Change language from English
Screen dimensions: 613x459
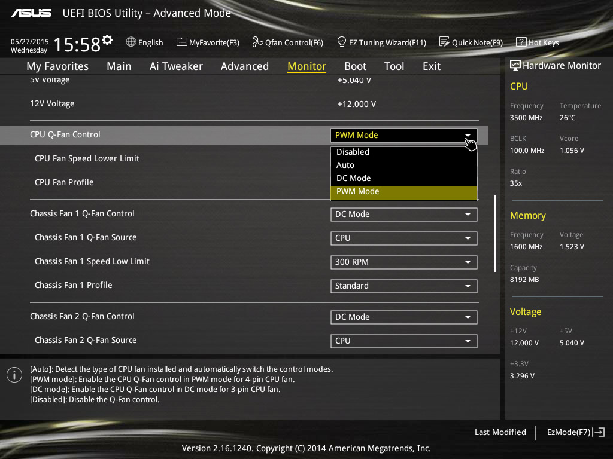[x=150, y=42]
